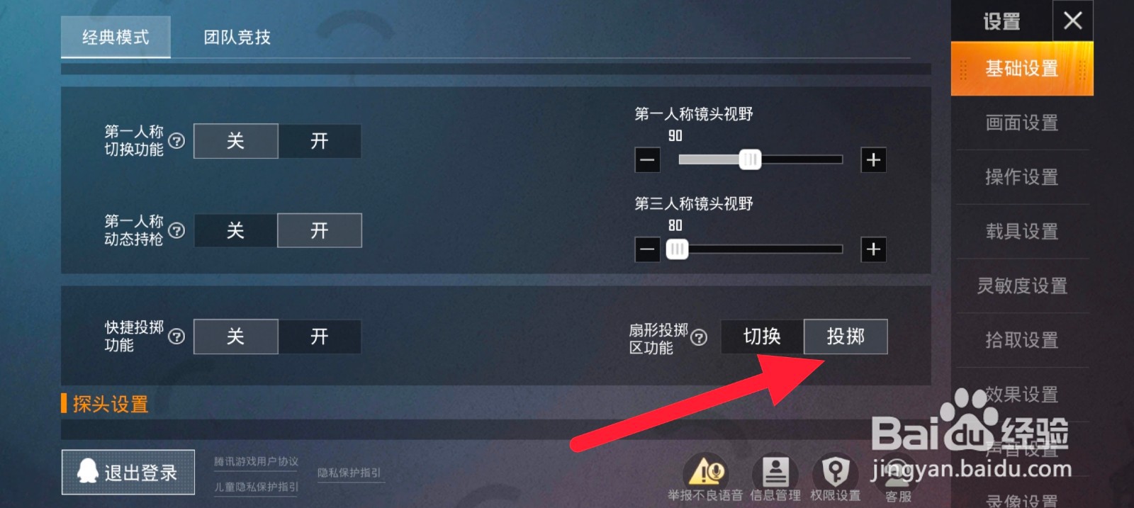Viewport: 1134px width, 508px height.
Task: Increase 第一人称镜头视野 with plus button
Action: click(x=873, y=160)
